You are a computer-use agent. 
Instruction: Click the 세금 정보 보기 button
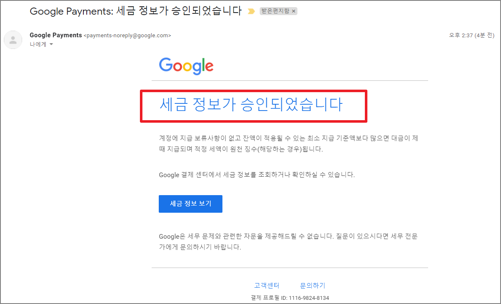[191, 204]
